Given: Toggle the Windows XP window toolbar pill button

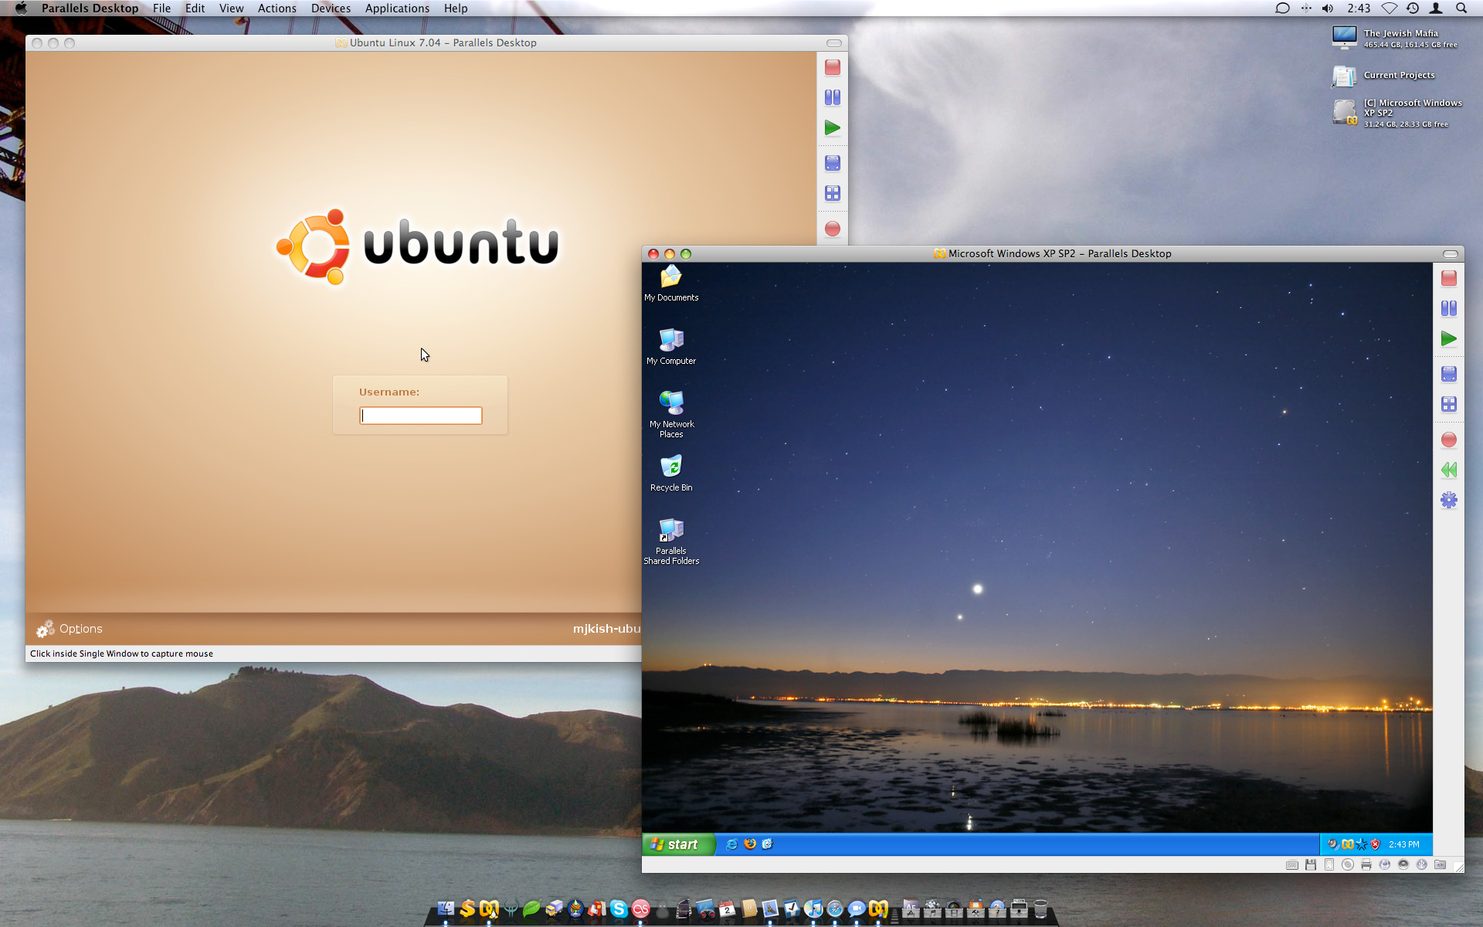Looking at the screenshot, I should click(1450, 254).
